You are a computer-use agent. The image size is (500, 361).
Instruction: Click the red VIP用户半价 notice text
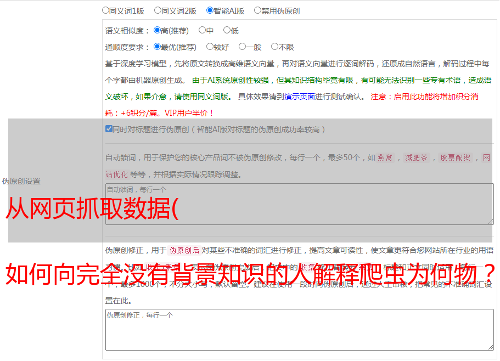[x=189, y=113]
